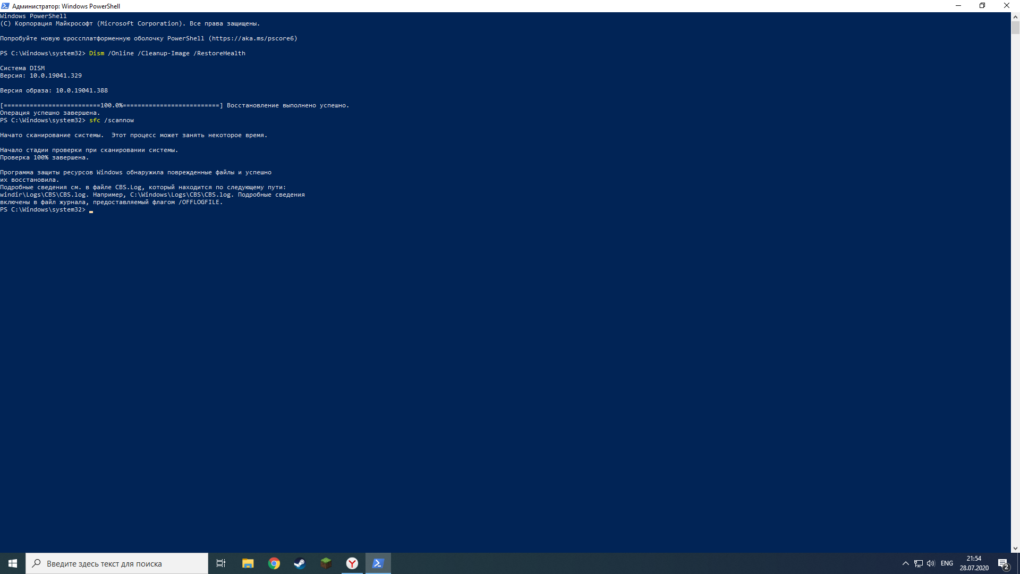1020x574 pixels.
Task: Click the system tray hidden icons arrow
Action: (904, 563)
